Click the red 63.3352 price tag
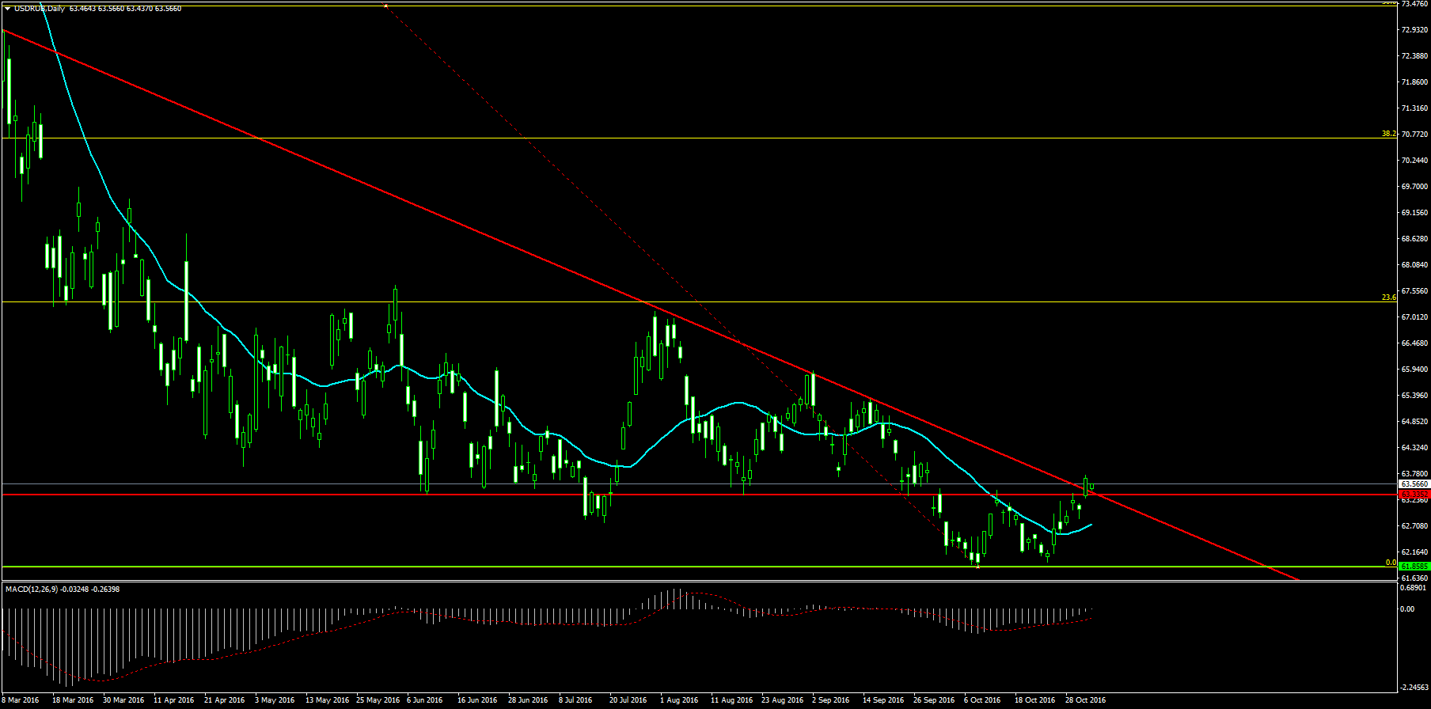This screenshot has width=1431, height=709. point(1414,494)
